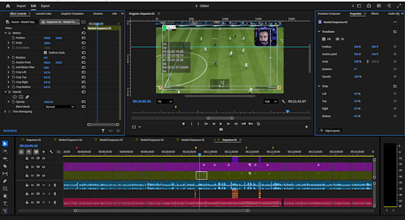Select the Pen tool in toolbar
The height and width of the screenshot is (220, 405).
(5, 181)
